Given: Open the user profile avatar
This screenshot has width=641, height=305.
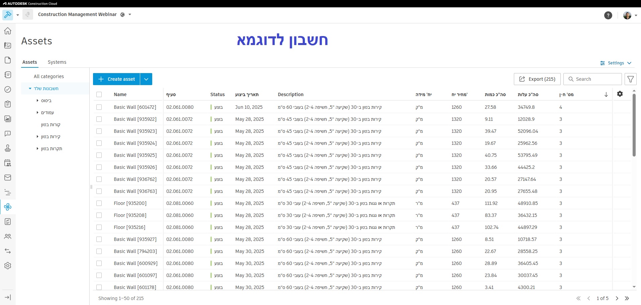Looking at the screenshot, I should pos(627,15).
